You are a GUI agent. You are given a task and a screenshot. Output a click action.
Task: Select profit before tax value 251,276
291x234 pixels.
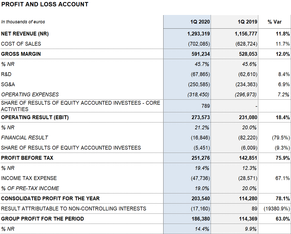coord(201,158)
